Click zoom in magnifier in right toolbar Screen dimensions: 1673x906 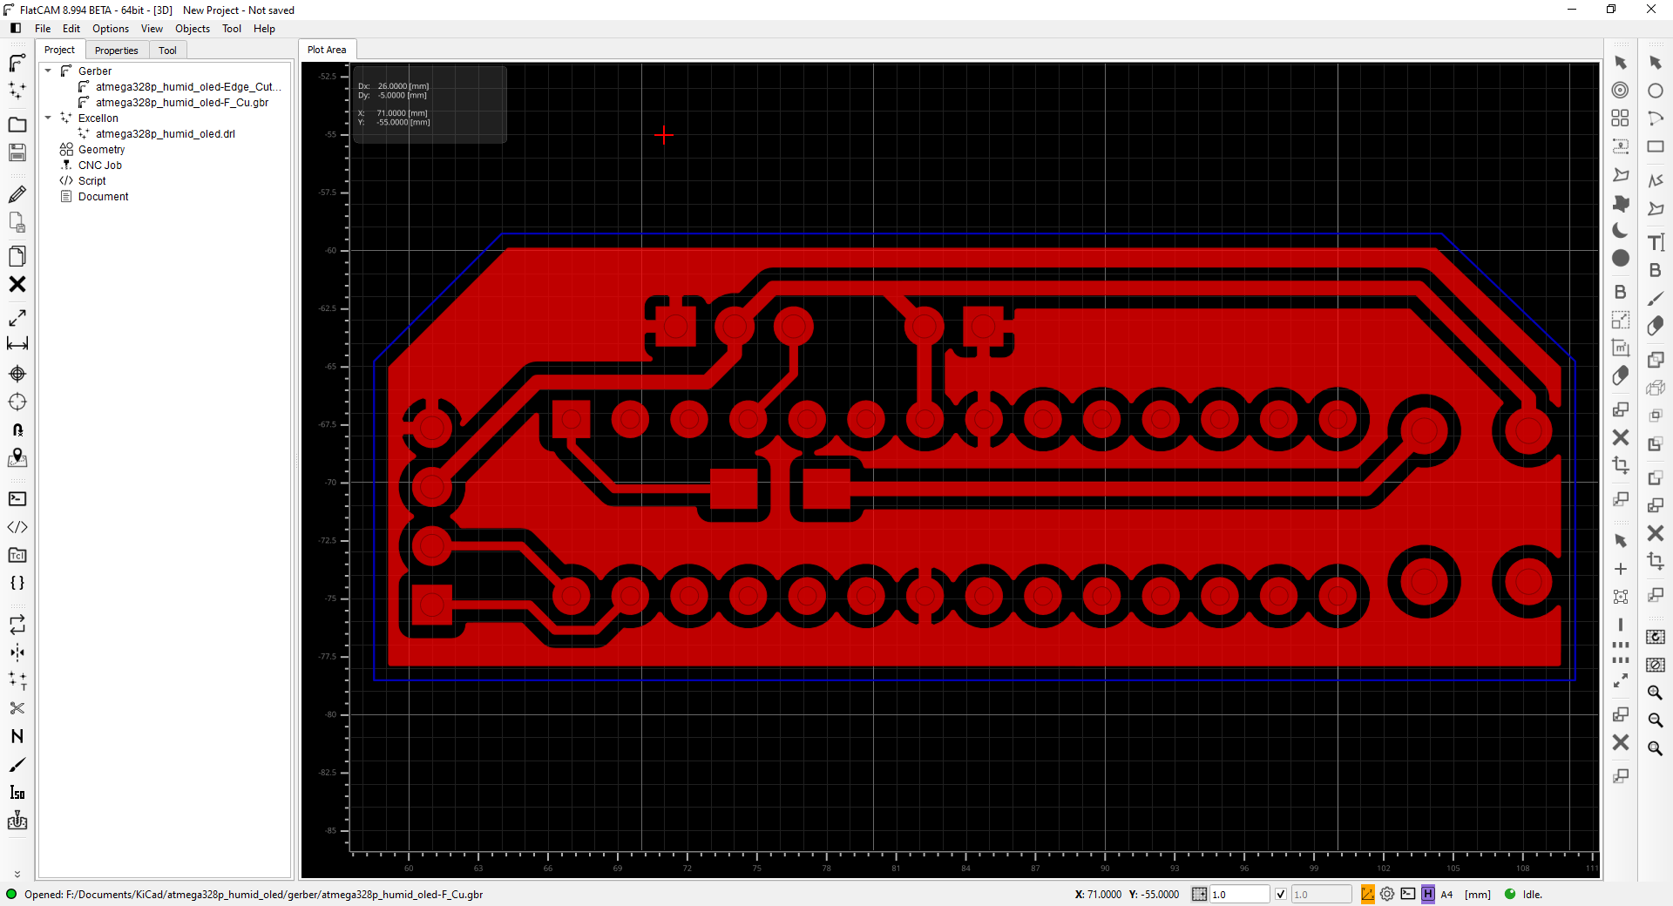[1656, 693]
